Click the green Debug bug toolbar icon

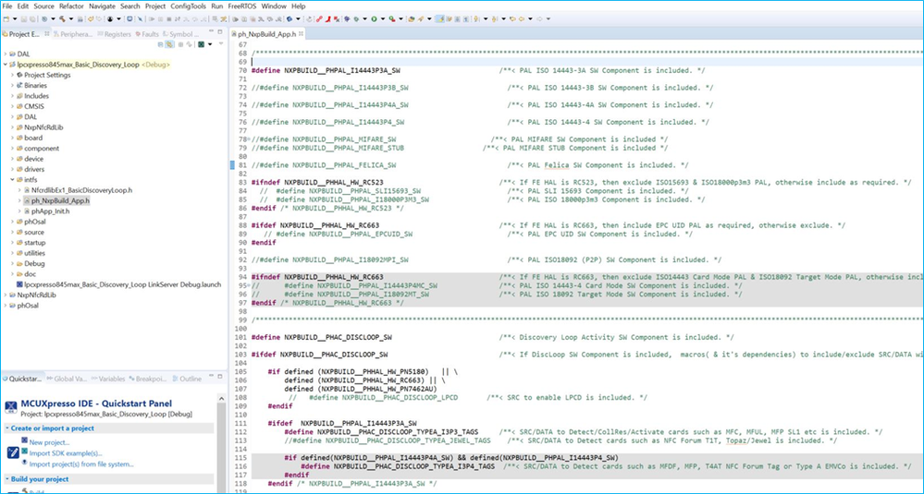pos(355,18)
